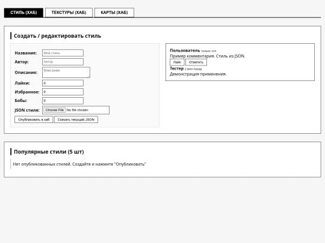Click the text 'Пример комментария. Стиль из JSON.'
The width and height of the screenshot is (325, 243).
click(x=208, y=56)
